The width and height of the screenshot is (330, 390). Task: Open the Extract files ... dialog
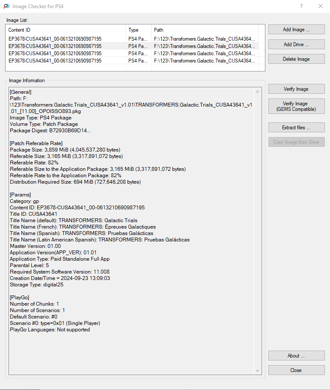297,127
